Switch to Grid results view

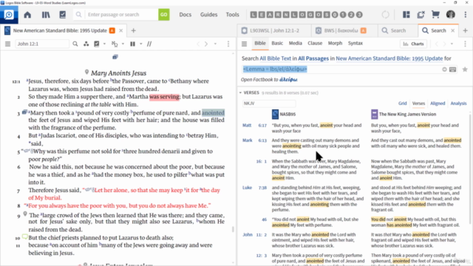pos(402,103)
